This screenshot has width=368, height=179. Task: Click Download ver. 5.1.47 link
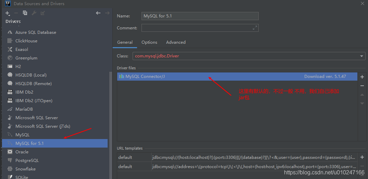click(325, 76)
